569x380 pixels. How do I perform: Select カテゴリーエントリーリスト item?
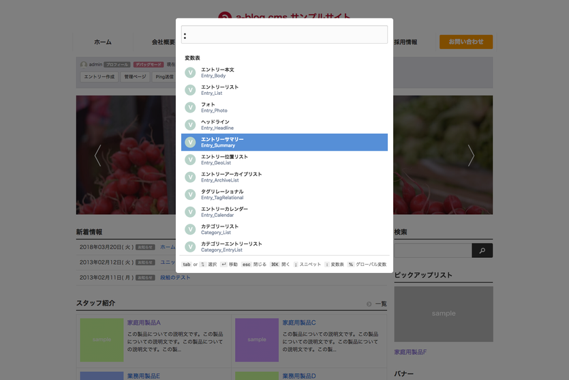[x=285, y=247]
